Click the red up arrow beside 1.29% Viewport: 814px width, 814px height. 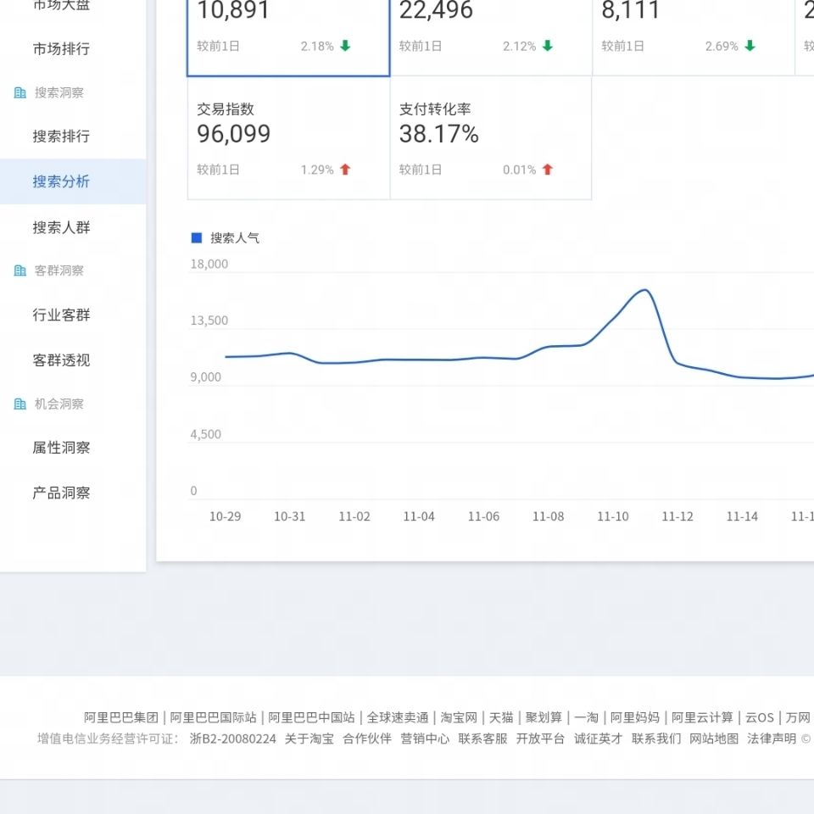click(x=345, y=170)
